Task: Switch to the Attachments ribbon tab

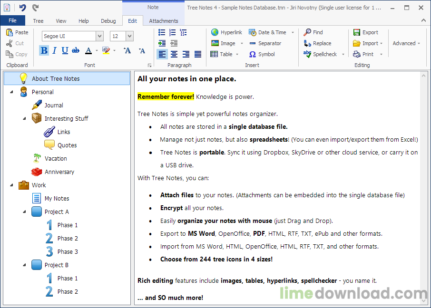Action: tap(164, 21)
